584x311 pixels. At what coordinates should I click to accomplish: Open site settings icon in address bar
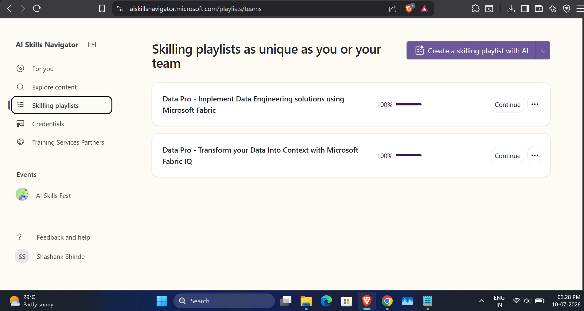120,9
